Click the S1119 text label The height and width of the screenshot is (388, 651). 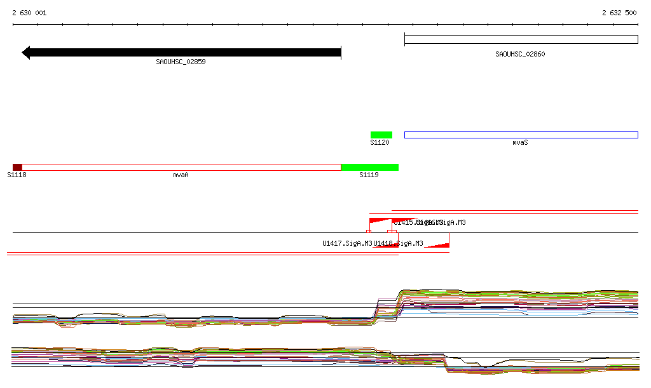coord(369,175)
